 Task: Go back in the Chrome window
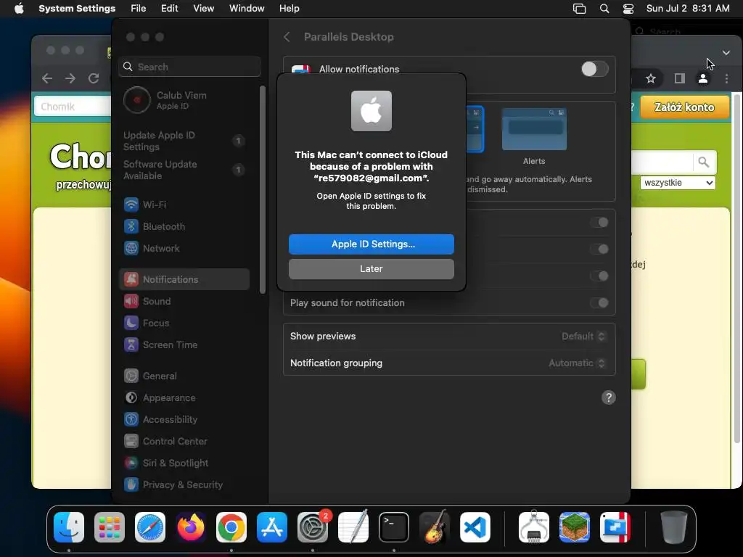[47, 78]
